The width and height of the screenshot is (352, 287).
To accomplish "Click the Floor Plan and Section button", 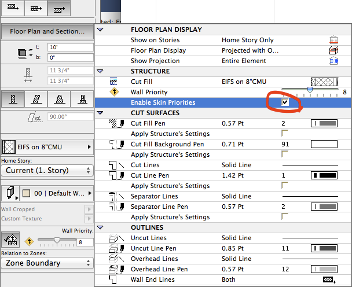I will click(47, 31).
